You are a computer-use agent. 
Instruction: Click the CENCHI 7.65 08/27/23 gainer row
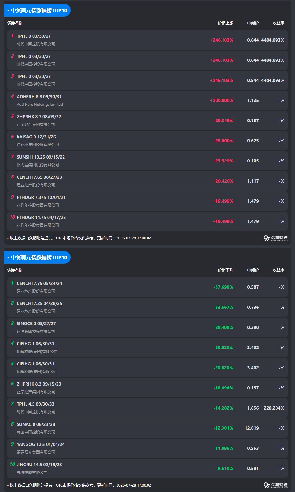(147, 181)
